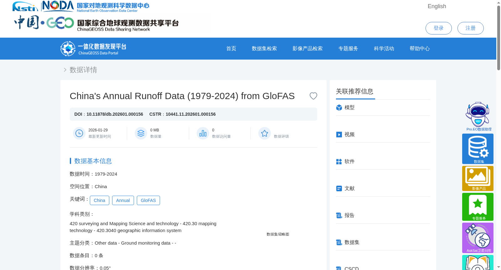Click the star icon for data rating
Viewport: 501px width, 270px height.
pyautogui.click(x=265, y=133)
